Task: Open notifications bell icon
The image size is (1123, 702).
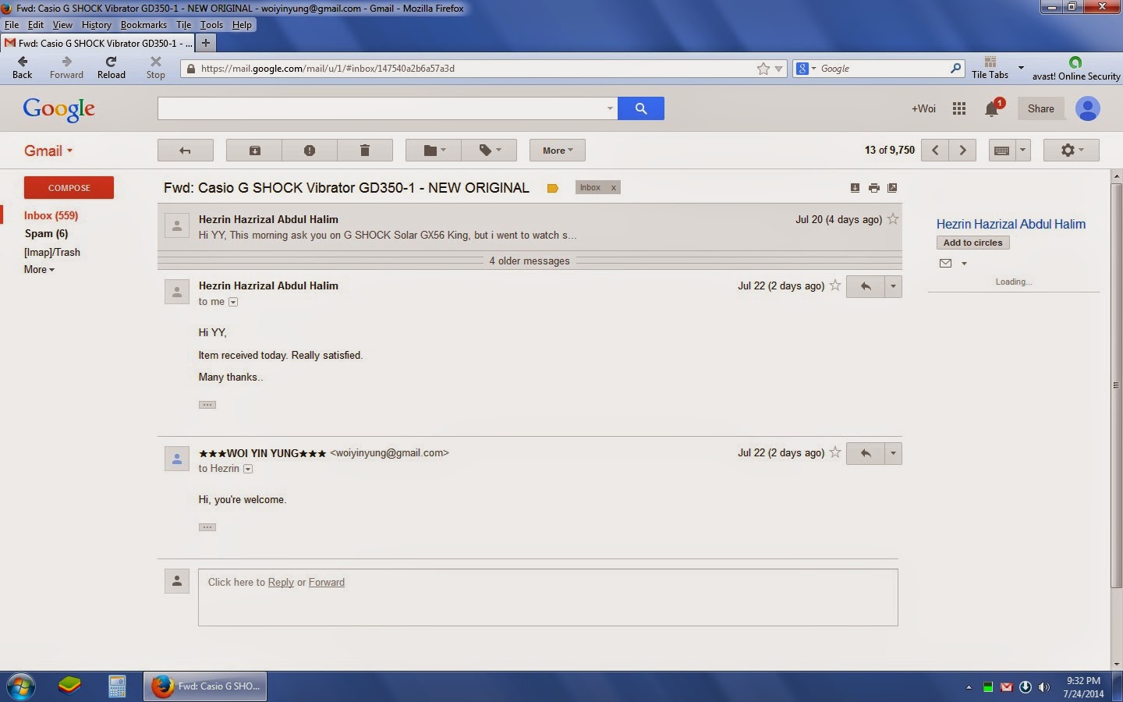Action: coord(992,109)
